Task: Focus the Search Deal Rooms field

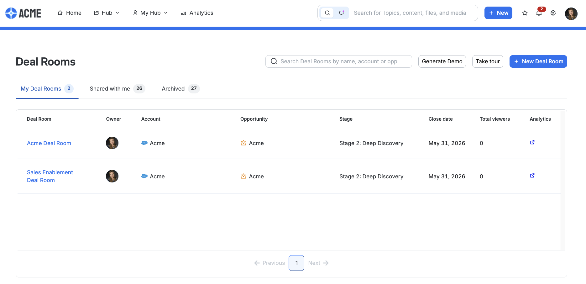Action: click(338, 61)
